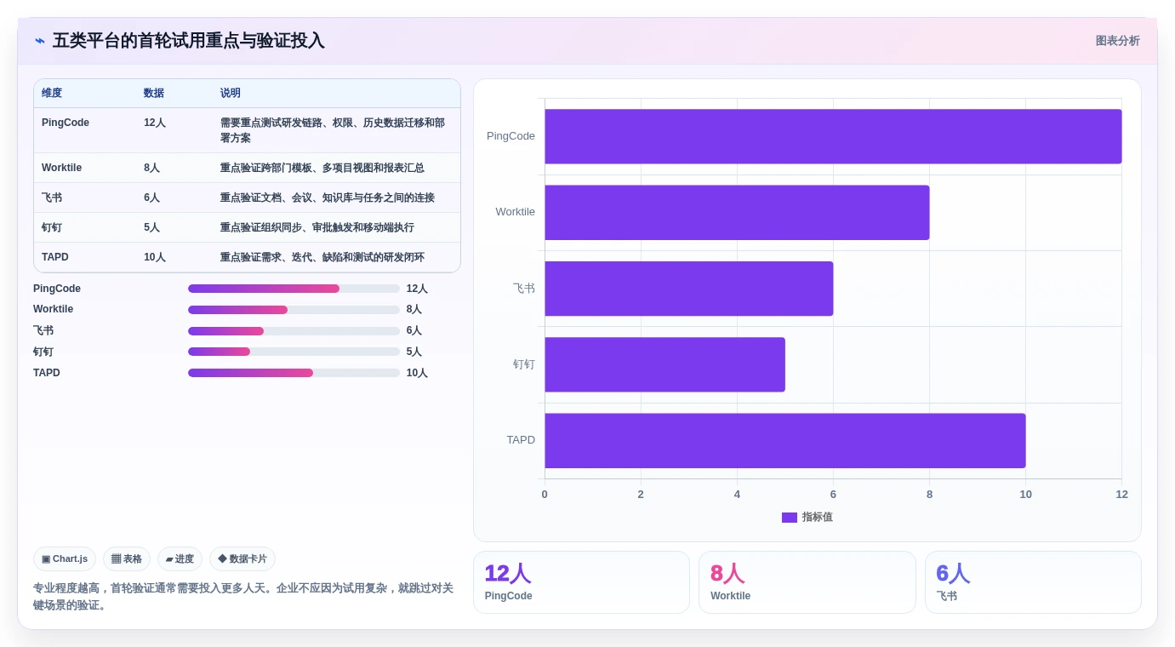
Task: Select the 数据卡片 tag chip
Action: 242,559
